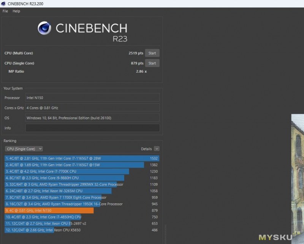Select ranking row 4 Core i9-9880H
The width and height of the screenshot is (304, 244).
tap(82, 178)
